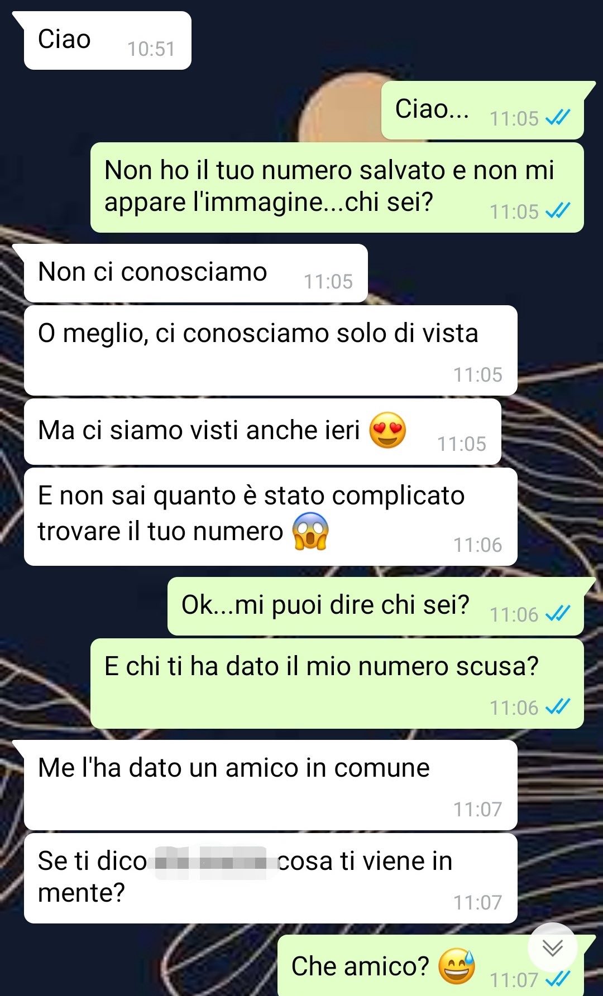Click read ticks on 'Ciao...' message
The image size is (603, 996).
click(558, 118)
